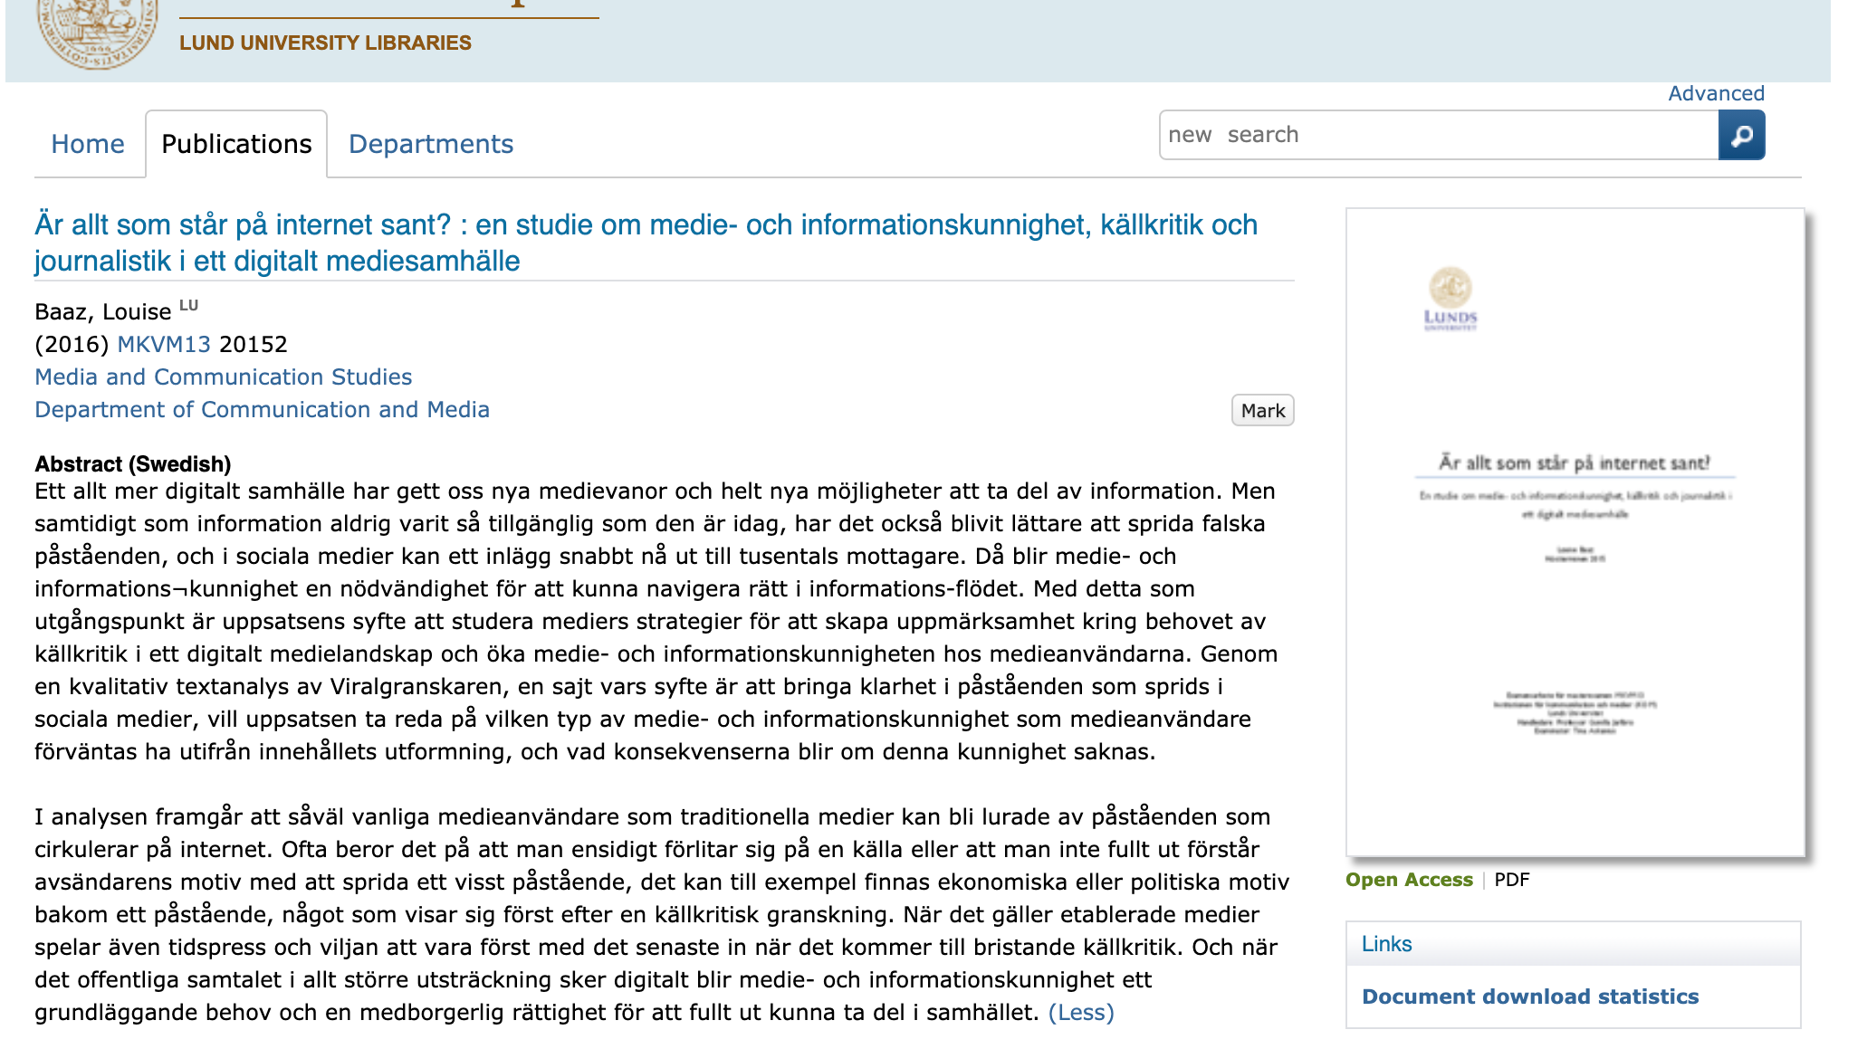Image resolution: width=1867 pixels, height=1049 pixels.
Task: Click the LU superscript beside the author name
Action: [188, 305]
